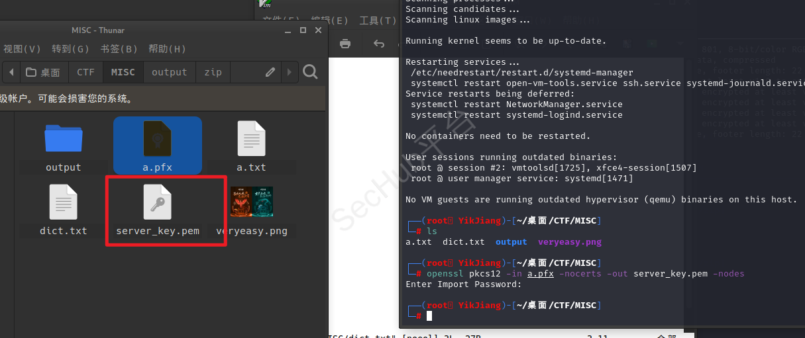
Task: Expand path bar with right arrow
Action: [290, 72]
